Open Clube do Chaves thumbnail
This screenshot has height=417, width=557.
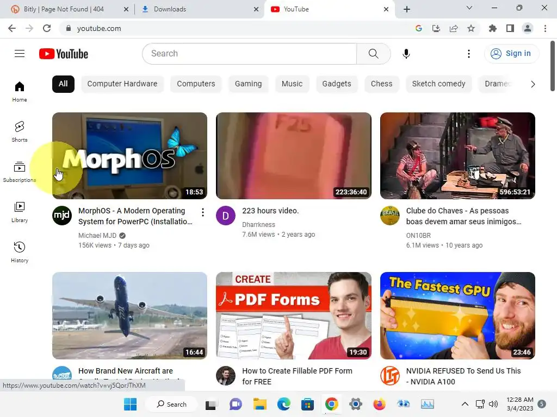[457, 156]
